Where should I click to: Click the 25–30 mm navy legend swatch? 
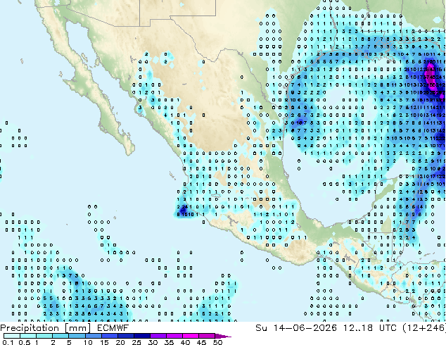[141, 336]
